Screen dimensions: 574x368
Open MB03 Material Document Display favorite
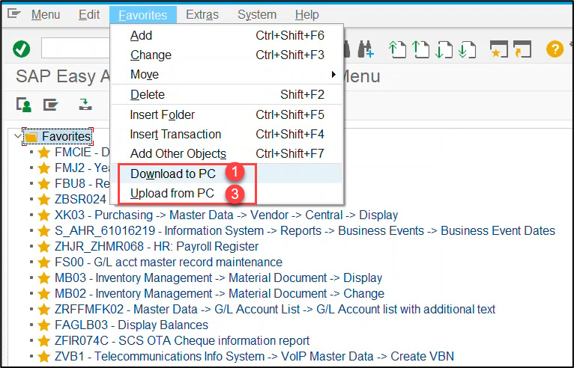(219, 277)
